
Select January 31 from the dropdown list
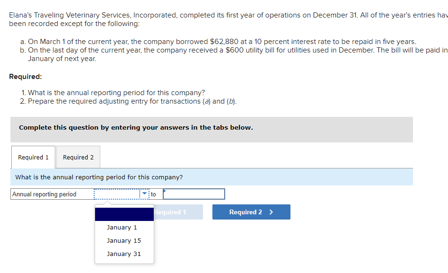pyautogui.click(x=124, y=254)
